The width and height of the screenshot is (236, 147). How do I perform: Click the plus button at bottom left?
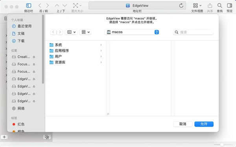coord(4,137)
